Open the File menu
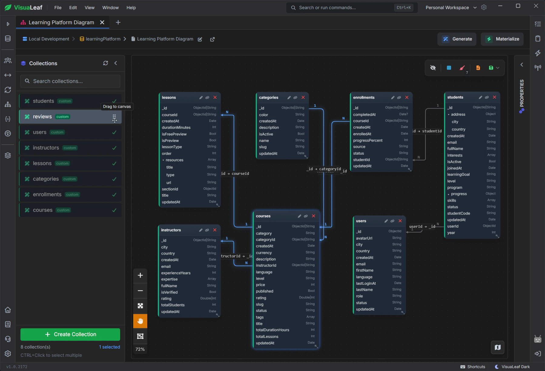The height and width of the screenshot is (371, 545). click(58, 8)
